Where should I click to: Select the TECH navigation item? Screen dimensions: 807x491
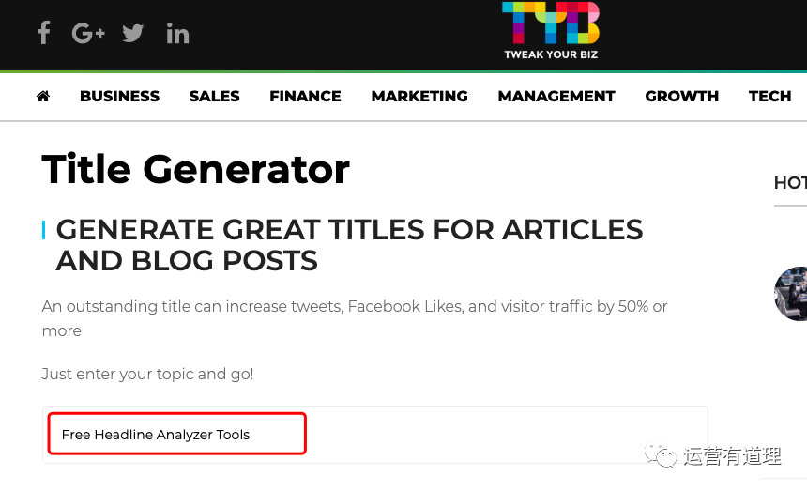[x=770, y=97]
